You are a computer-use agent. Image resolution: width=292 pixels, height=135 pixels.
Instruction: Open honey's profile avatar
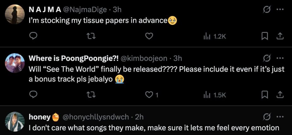pyautogui.click(x=15, y=121)
